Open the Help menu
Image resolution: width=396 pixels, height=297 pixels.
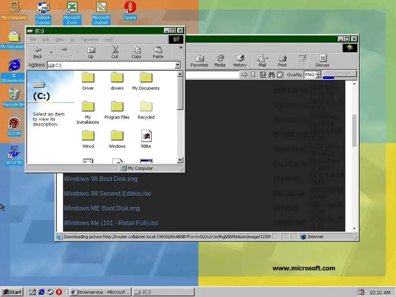tap(109, 39)
